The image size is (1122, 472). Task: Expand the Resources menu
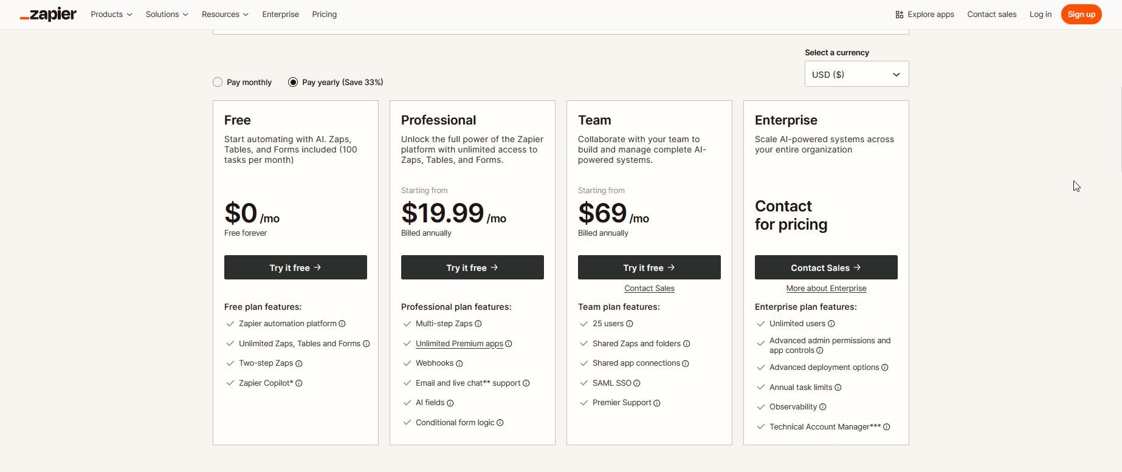pyautogui.click(x=225, y=14)
